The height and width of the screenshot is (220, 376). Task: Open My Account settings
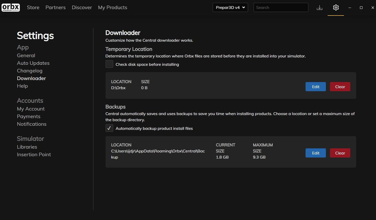(31, 109)
